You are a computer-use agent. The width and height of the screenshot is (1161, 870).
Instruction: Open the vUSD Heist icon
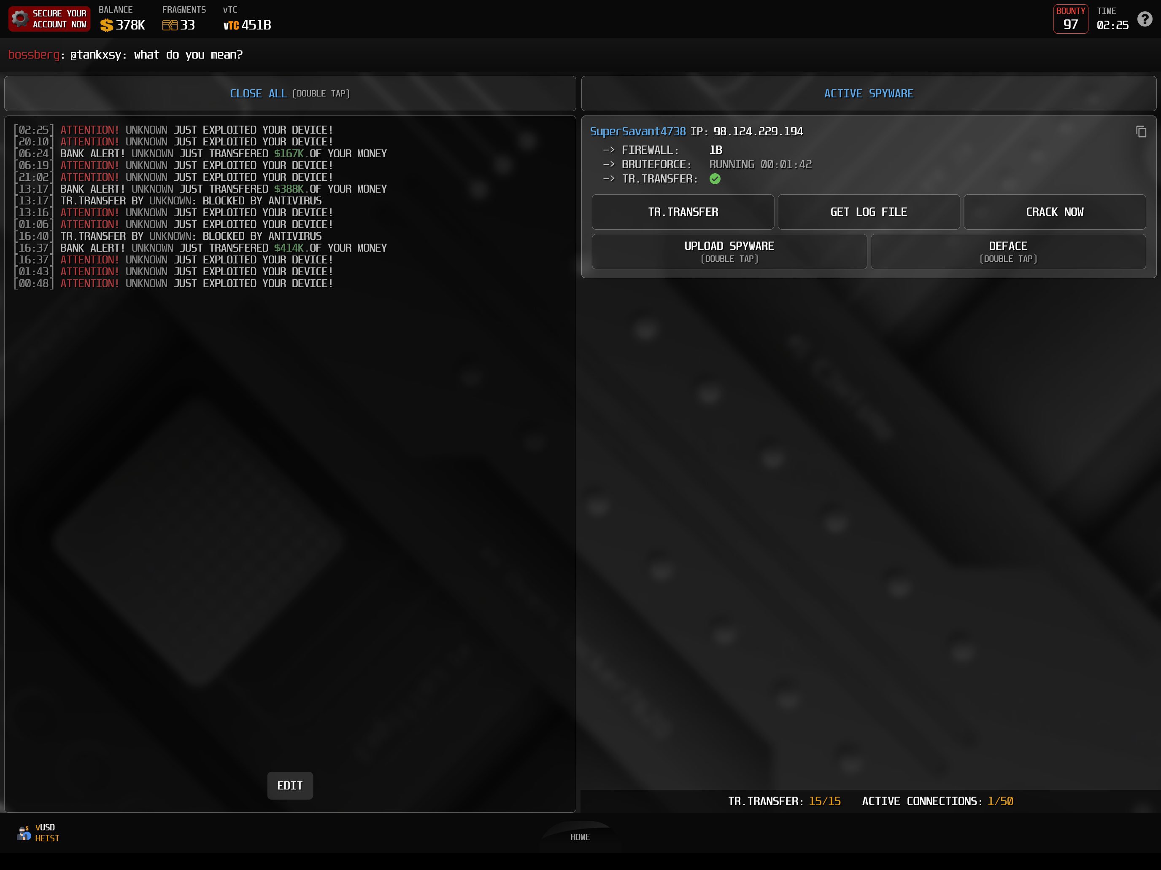[x=24, y=833]
